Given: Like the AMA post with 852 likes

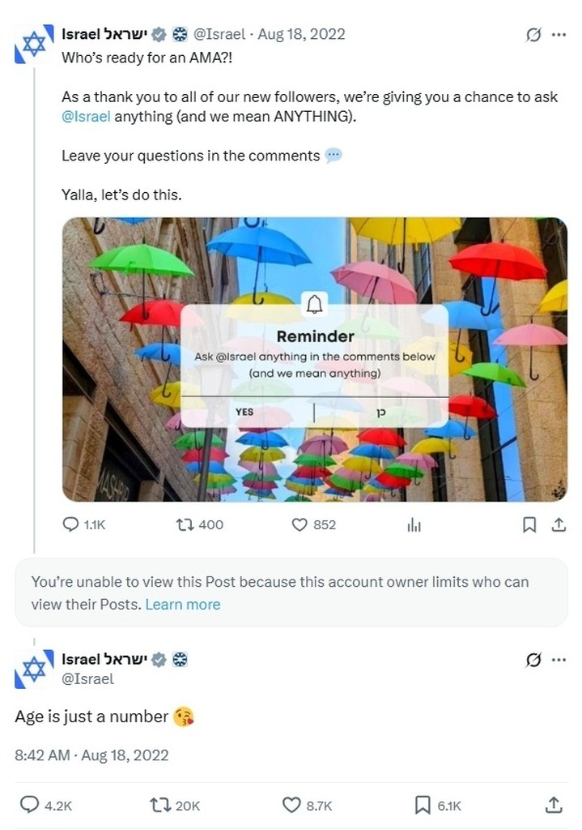Looking at the screenshot, I should [x=299, y=524].
